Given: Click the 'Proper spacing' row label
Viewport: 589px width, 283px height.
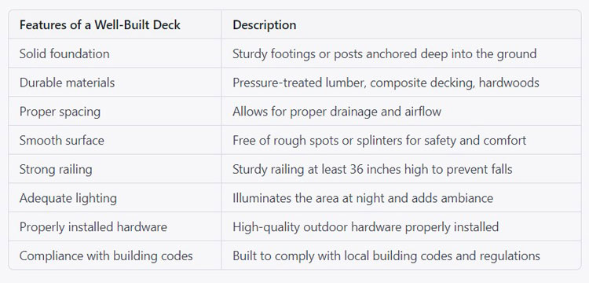Looking at the screenshot, I should pos(60,112).
